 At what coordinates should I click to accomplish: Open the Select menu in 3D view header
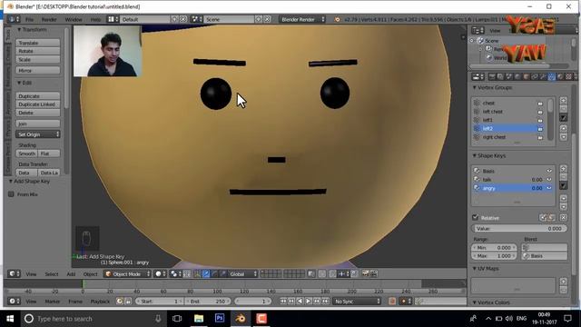52,274
